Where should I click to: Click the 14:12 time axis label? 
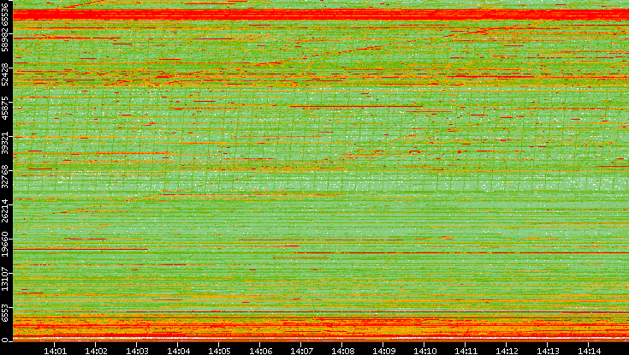(x=507, y=351)
